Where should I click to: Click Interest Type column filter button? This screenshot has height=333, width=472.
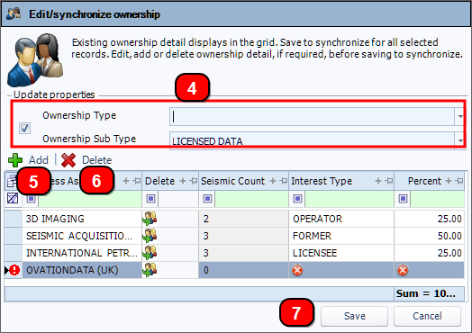tap(297, 199)
